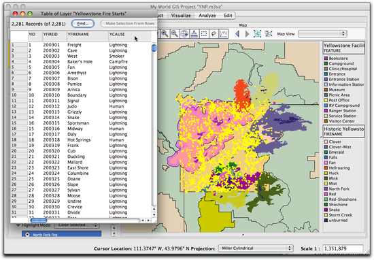Select the zoom out magnifier tool
The image size is (374, 260).
(175, 33)
